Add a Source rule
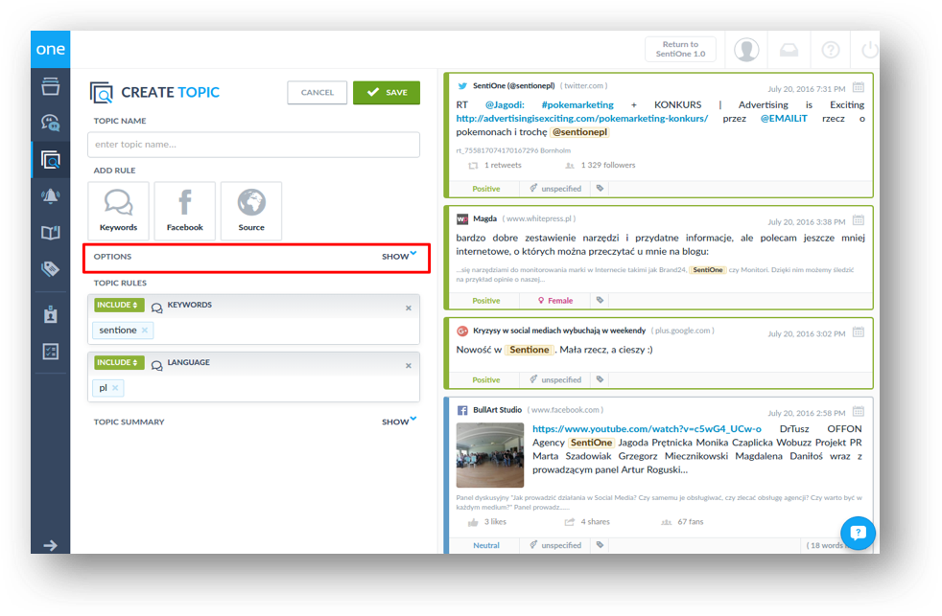Screen dimensions: 942x616 [x=251, y=211]
